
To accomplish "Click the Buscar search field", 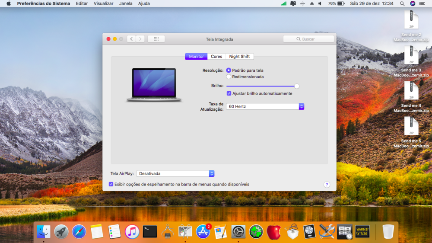I will [x=308, y=39].
